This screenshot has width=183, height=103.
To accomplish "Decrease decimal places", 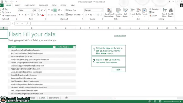I will coord(101,15).
